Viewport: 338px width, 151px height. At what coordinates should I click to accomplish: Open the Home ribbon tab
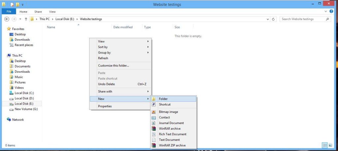point(23,12)
